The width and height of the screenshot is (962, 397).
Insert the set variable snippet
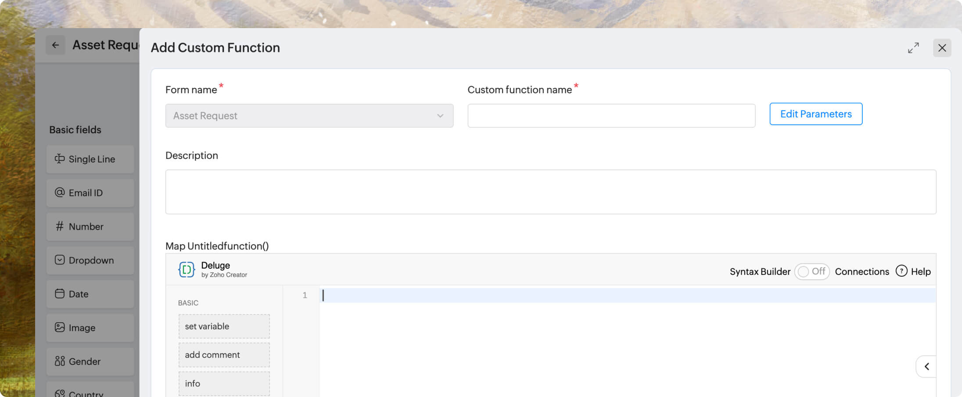coord(224,326)
